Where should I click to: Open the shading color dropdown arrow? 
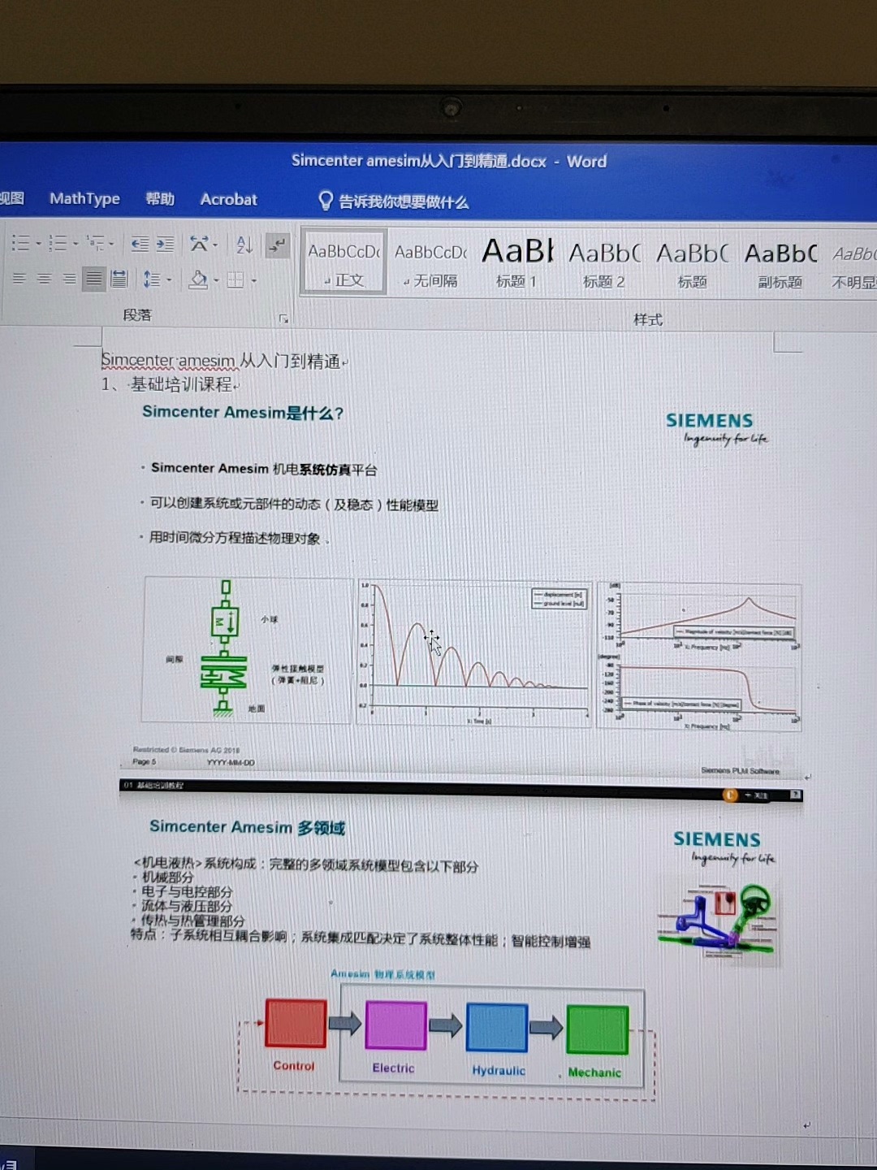[x=216, y=280]
